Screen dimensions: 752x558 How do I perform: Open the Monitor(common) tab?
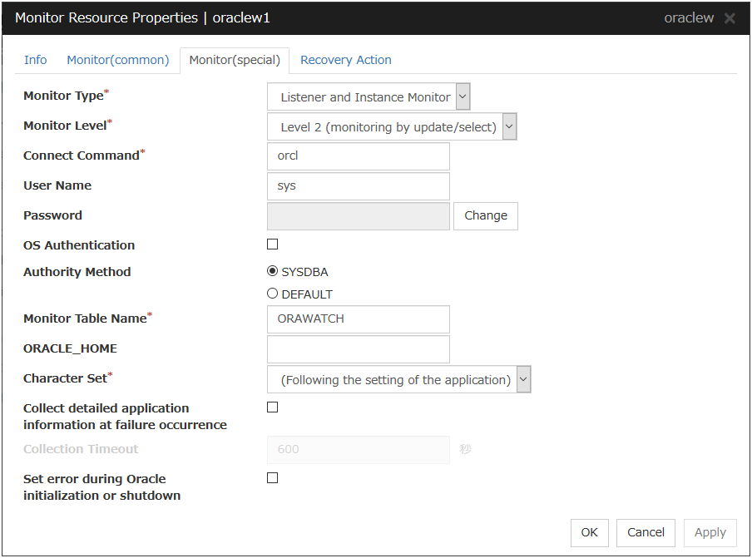pos(118,60)
